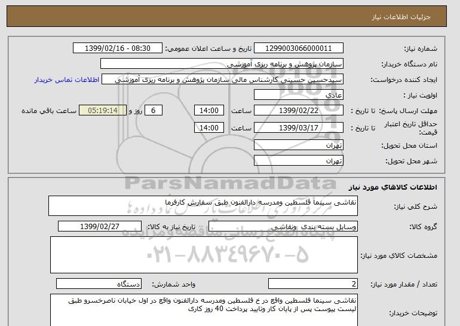This screenshot has height=326, width=460.
Task: Click the گروه کالا field
Action: click(283, 227)
